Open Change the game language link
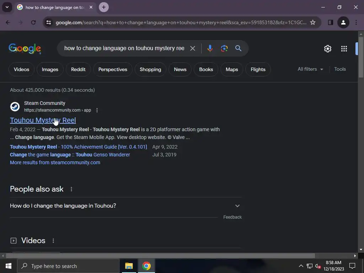Screen dimensions: 364x273 click(70, 155)
